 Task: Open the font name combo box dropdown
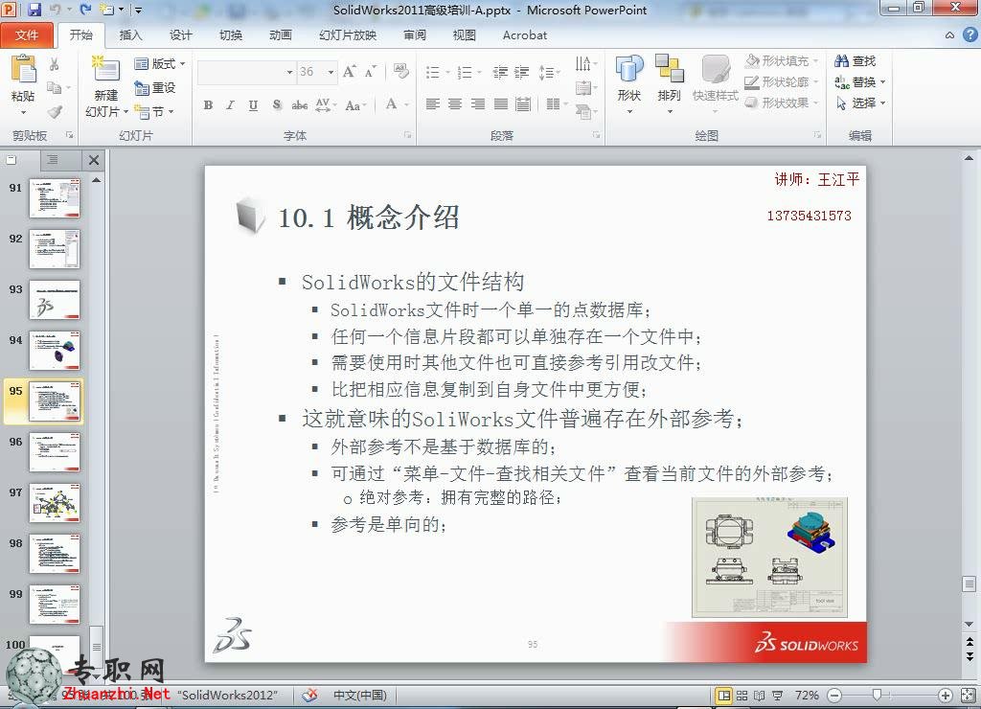pyautogui.click(x=289, y=72)
